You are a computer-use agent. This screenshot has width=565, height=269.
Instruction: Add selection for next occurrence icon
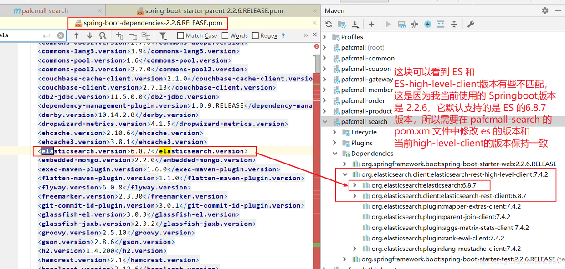click(119, 35)
